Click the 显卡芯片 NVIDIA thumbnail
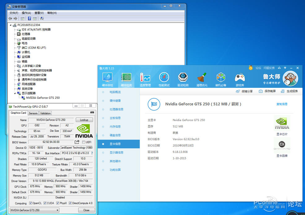This screenshot has width=305, height=215. coord(282,123)
